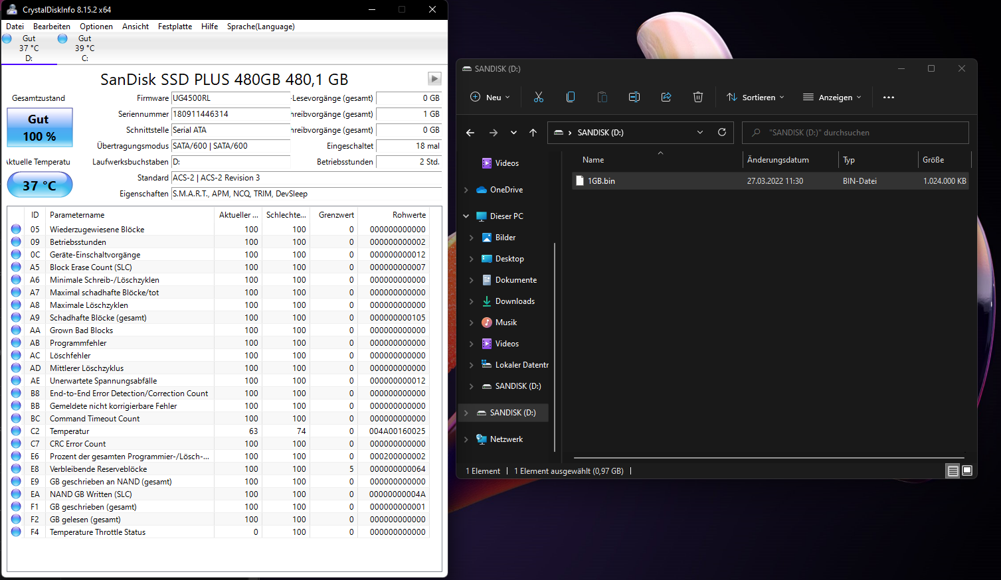Screen dimensions: 1001x580
Task: Open the Sortieren dropdown
Action: point(755,97)
